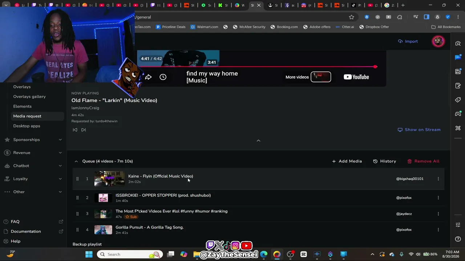Click requester name @bigshaq00101
465x261 pixels.
(410, 179)
